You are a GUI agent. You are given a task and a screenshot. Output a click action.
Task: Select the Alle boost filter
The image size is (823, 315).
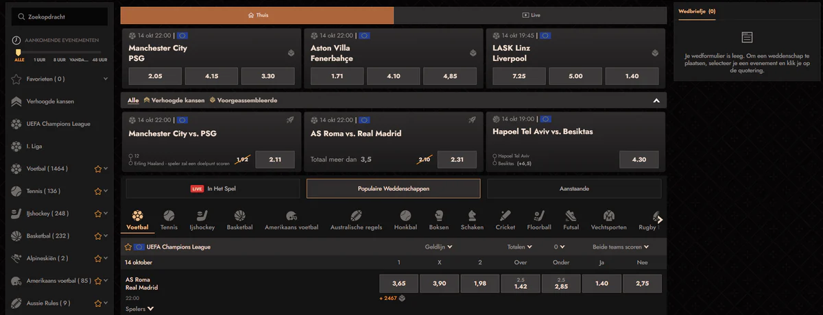(x=133, y=101)
